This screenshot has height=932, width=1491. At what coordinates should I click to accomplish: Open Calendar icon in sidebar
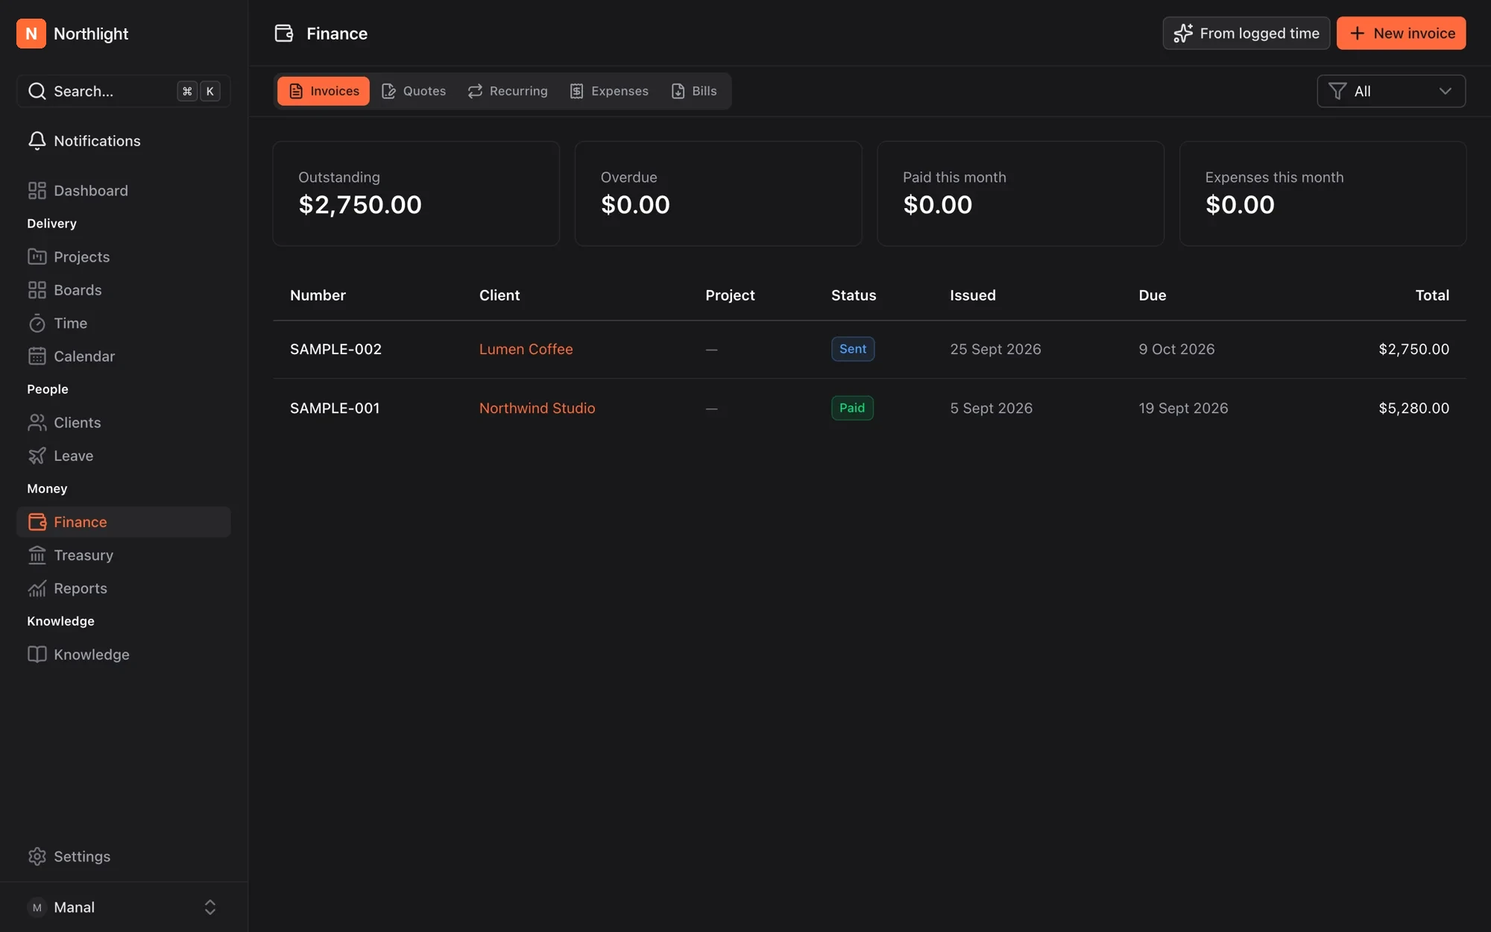click(x=37, y=356)
